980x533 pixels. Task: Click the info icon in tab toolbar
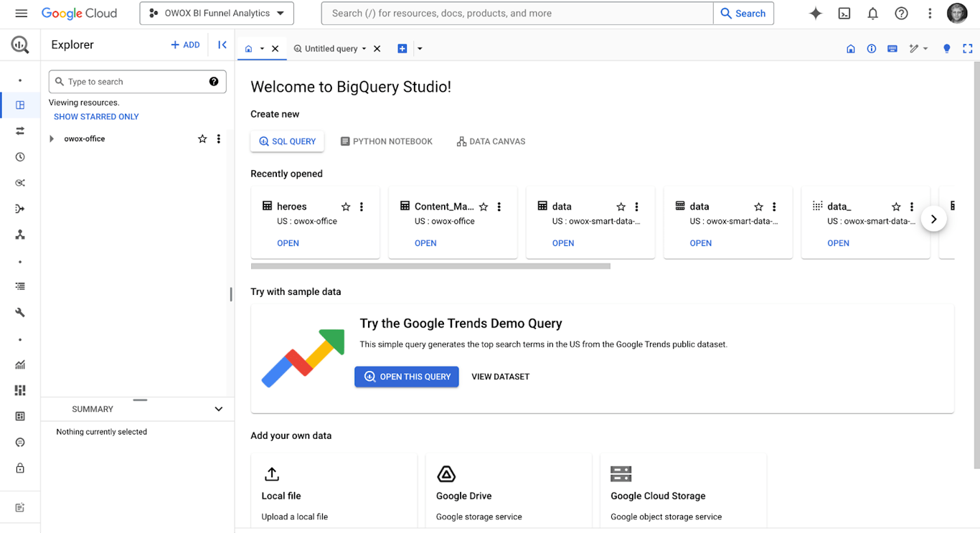tap(872, 49)
